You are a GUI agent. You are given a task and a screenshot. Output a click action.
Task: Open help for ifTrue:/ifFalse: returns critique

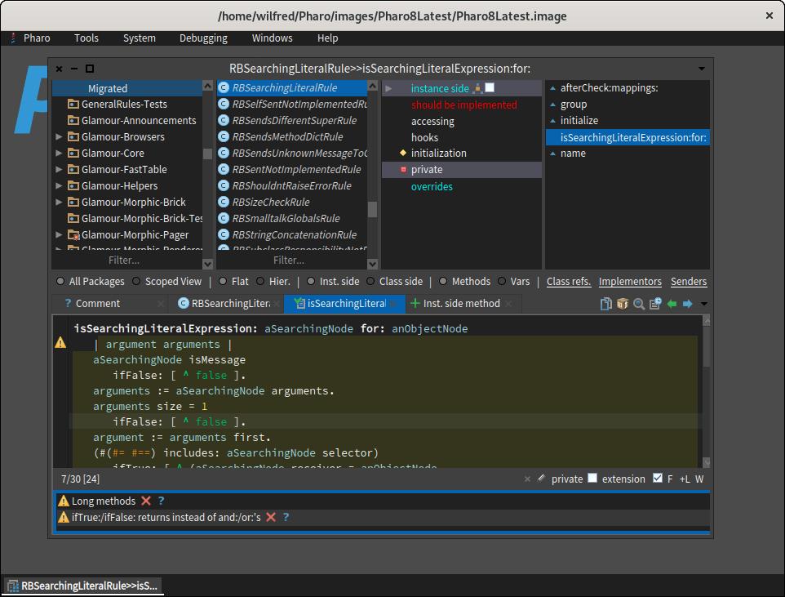286,518
